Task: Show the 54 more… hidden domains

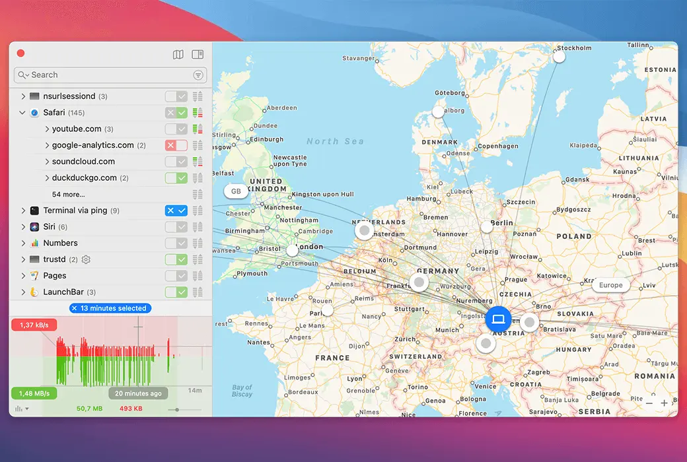Action: 68,195
